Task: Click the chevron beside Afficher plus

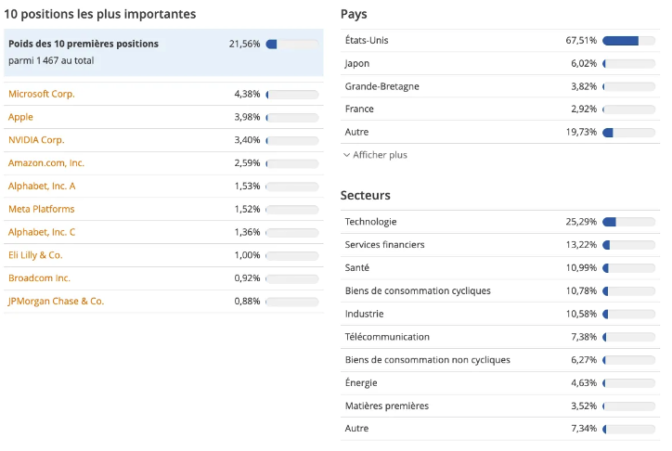Action: point(347,155)
